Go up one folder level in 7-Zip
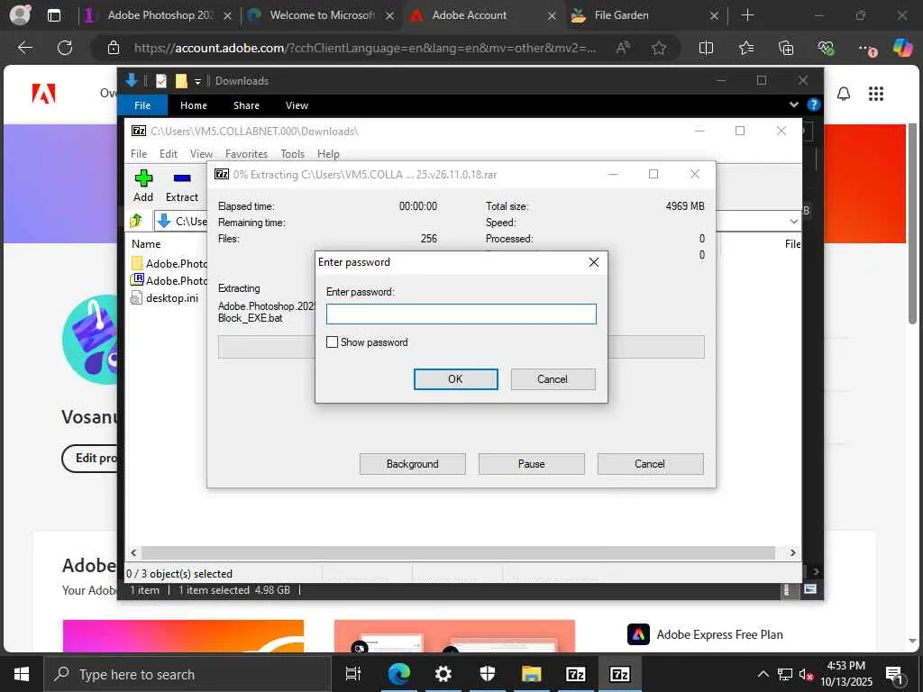The width and height of the screenshot is (923, 692). [137, 221]
